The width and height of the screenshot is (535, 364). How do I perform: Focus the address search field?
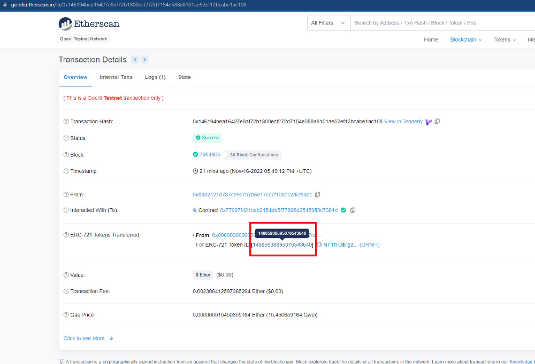pos(442,23)
